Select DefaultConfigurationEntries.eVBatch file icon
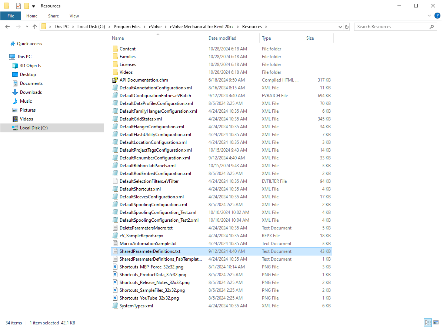The image size is (443, 327). [x=115, y=96]
